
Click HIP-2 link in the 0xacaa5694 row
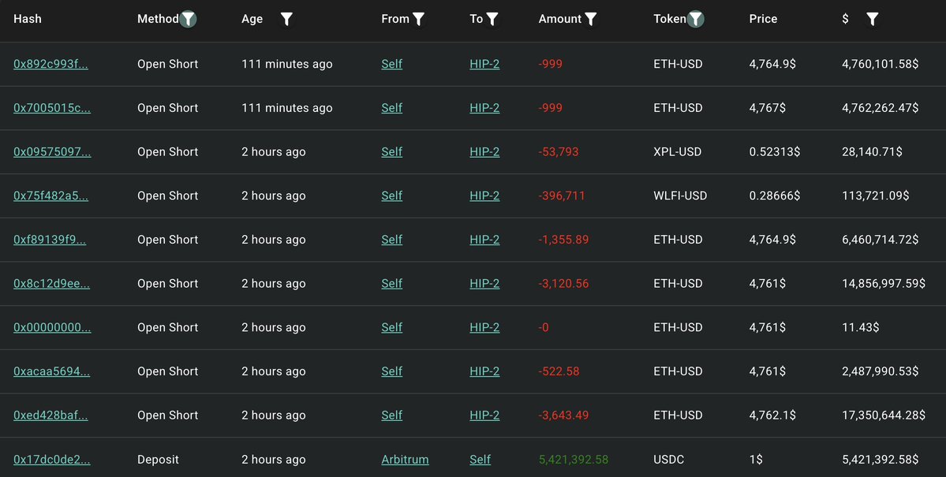(484, 371)
